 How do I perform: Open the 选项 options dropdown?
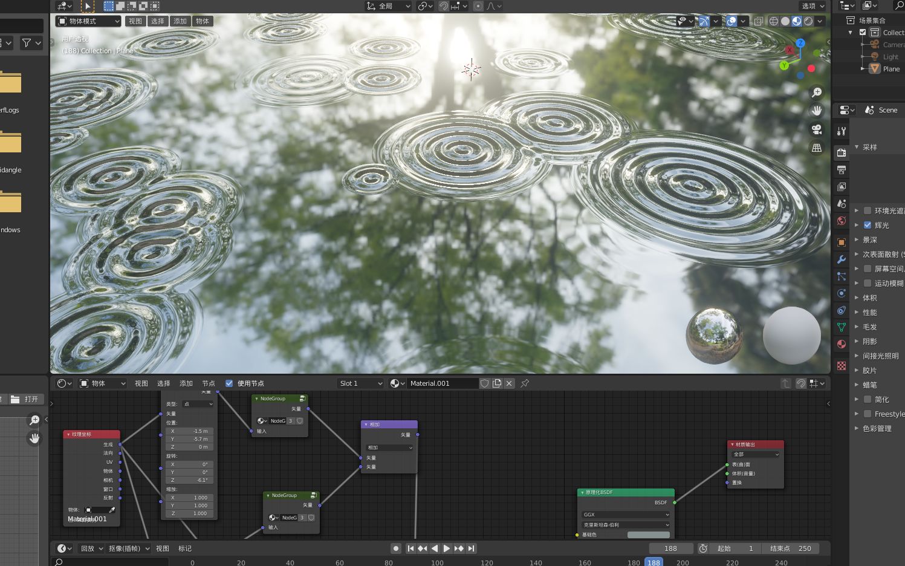point(813,6)
